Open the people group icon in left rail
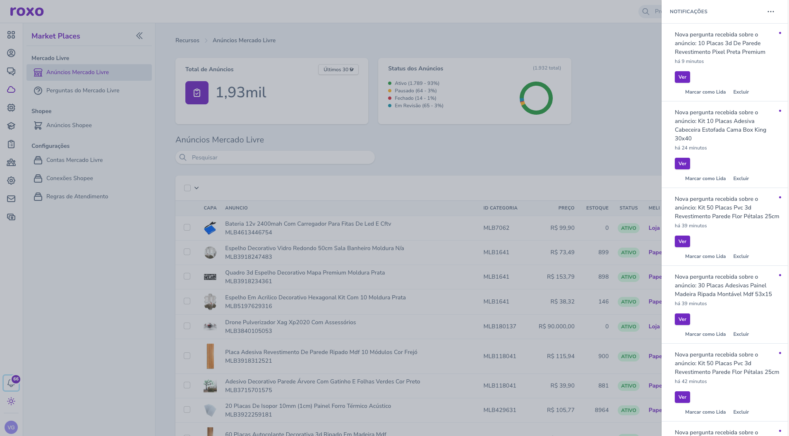Screen dimensions: 789x436 [x=11, y=162]
